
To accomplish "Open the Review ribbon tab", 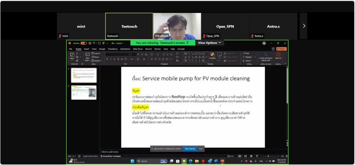I will click(158, 49).
